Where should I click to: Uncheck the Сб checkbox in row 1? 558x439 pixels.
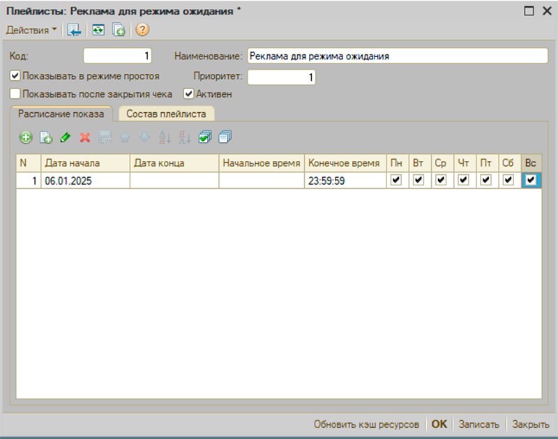(x=508, y=180)
